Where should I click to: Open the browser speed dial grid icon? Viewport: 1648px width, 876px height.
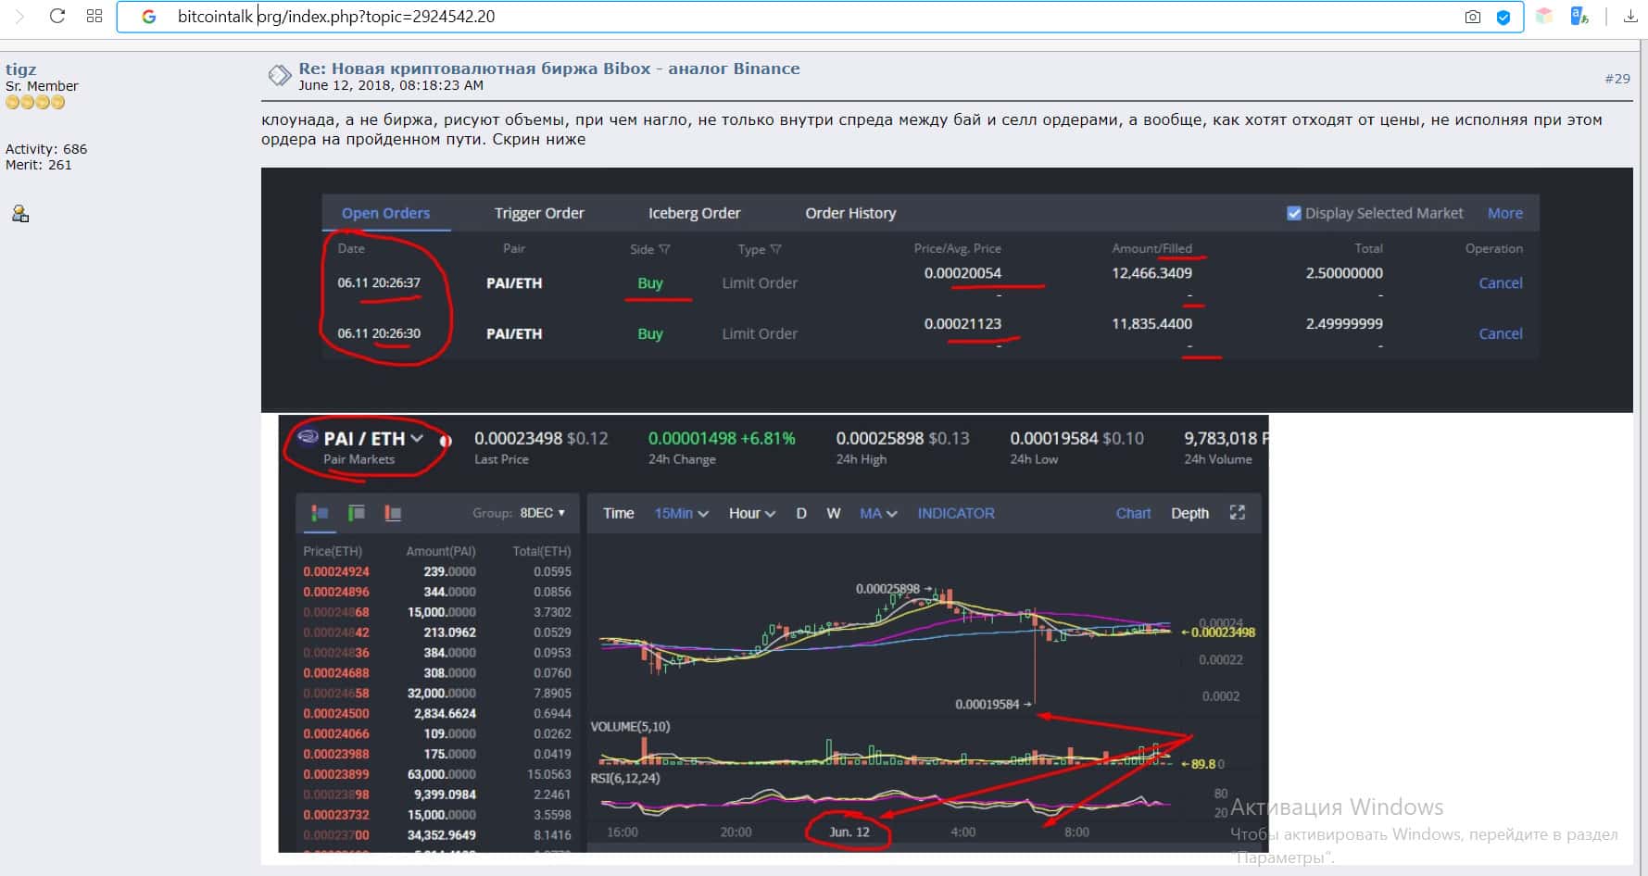pos(94,17)
